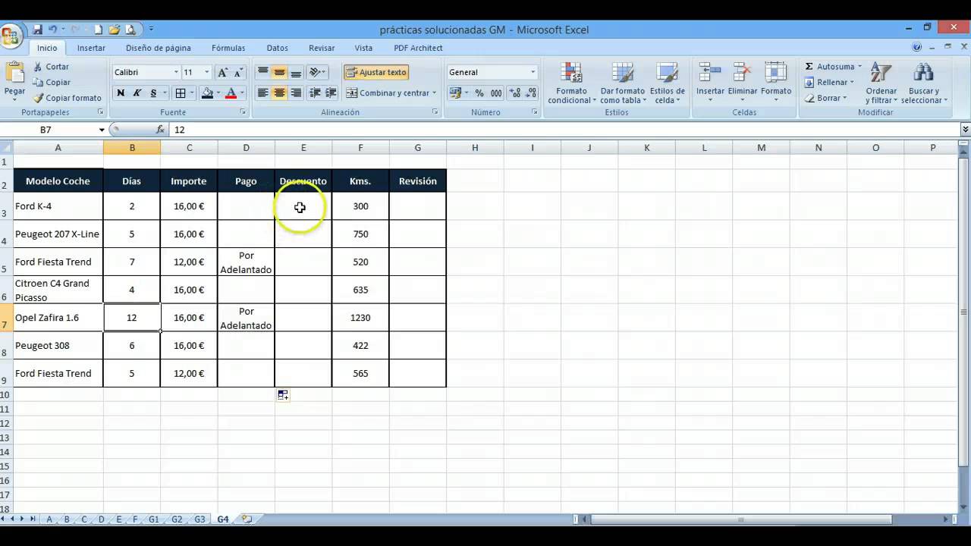Apply the fill color bucket

point(207,93)
